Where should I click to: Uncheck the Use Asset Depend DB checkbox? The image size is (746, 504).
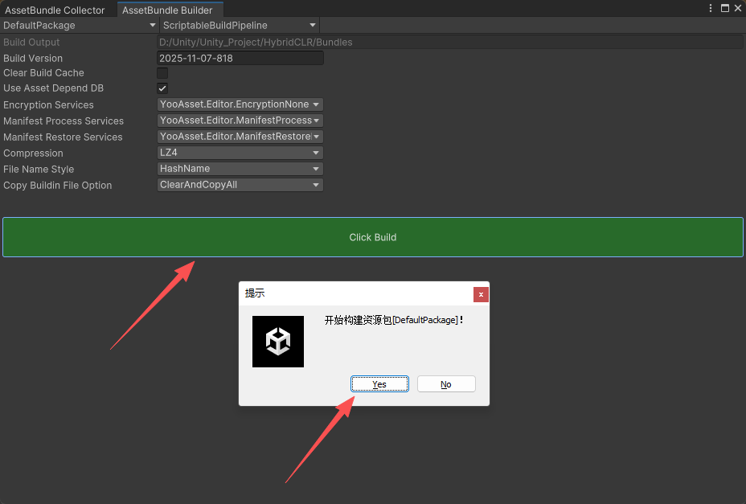coord(162,88)
